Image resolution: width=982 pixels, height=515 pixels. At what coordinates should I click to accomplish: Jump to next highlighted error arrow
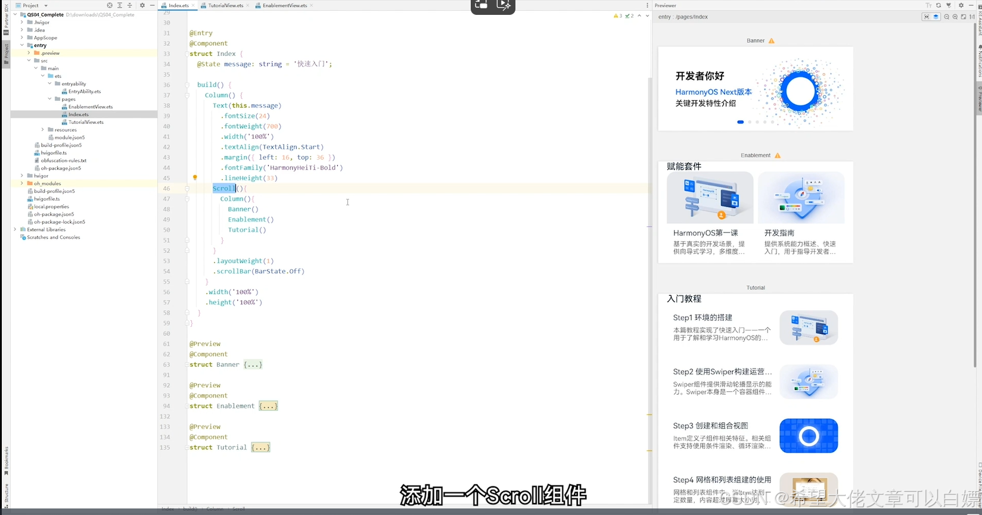click(x=647, y=16)
